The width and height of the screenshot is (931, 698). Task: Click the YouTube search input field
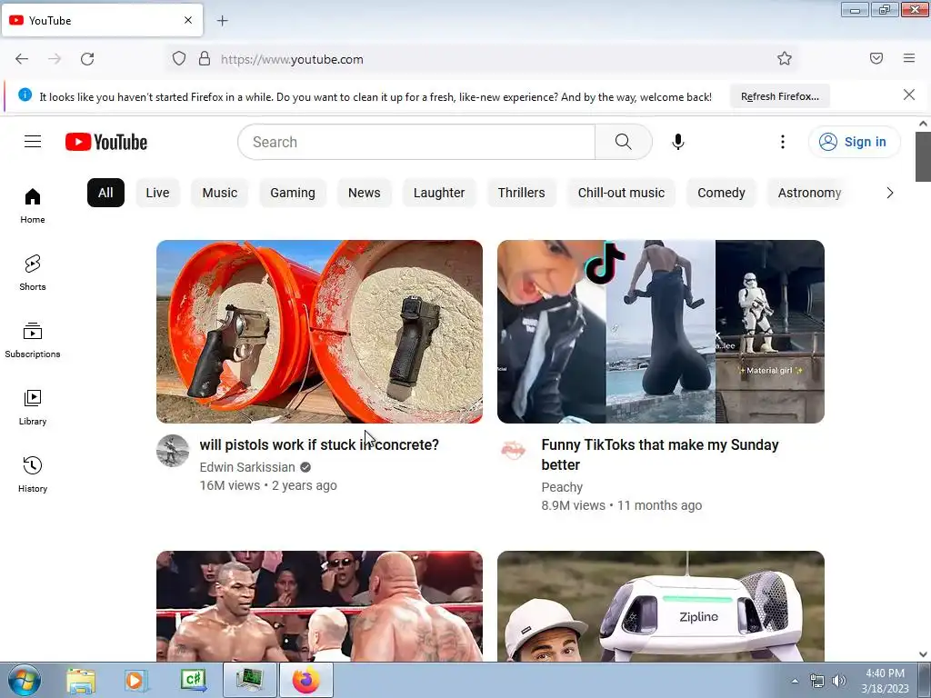coord(416,142)
